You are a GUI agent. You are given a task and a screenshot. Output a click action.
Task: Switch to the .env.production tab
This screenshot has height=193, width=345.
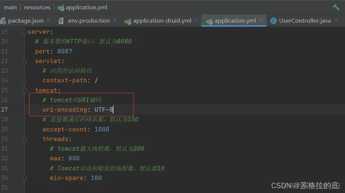click(88, 21)
